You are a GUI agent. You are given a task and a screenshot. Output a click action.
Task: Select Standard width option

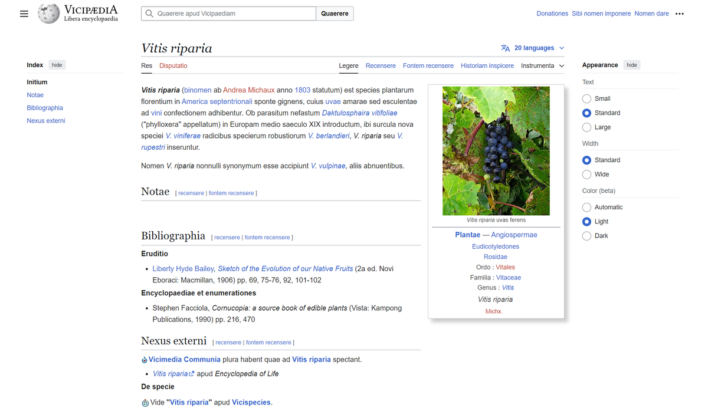[x=586, y=160]
